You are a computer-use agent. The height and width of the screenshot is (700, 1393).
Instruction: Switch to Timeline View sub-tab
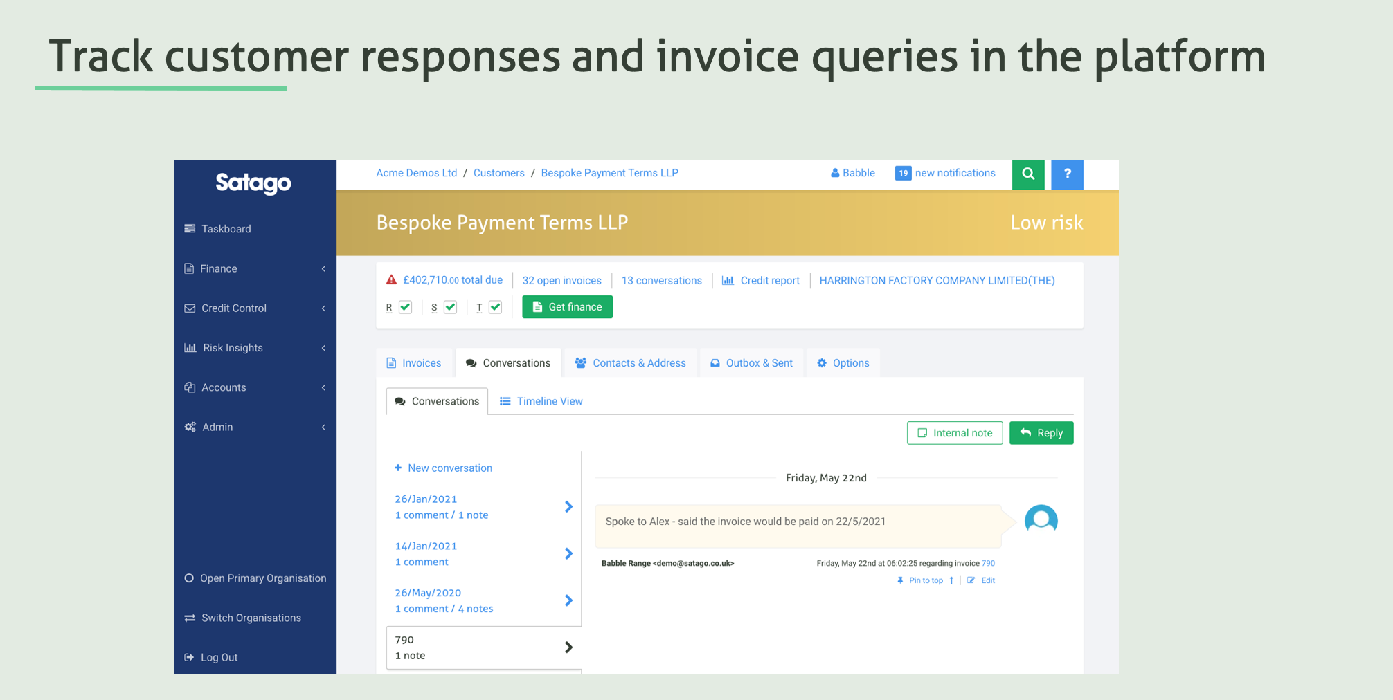(x=541, y=401)
